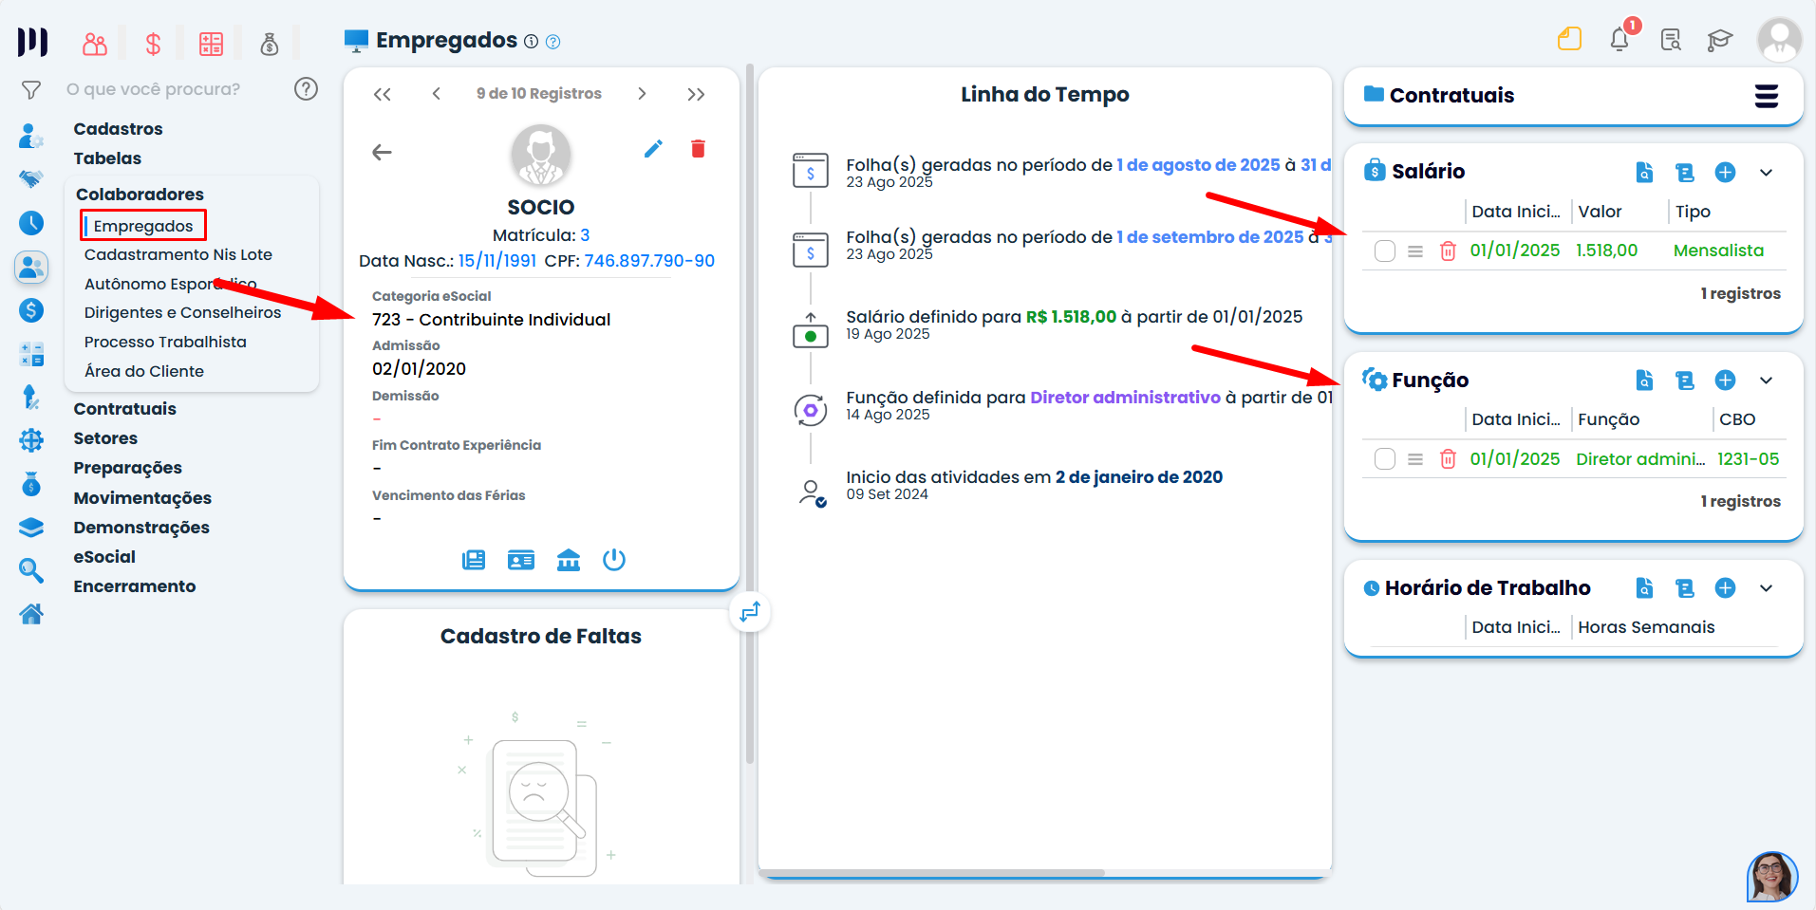
Task: Add a new Função record
Action: coord(1725,381)
